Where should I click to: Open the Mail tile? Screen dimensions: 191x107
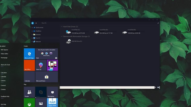click(x=46, y=54)
